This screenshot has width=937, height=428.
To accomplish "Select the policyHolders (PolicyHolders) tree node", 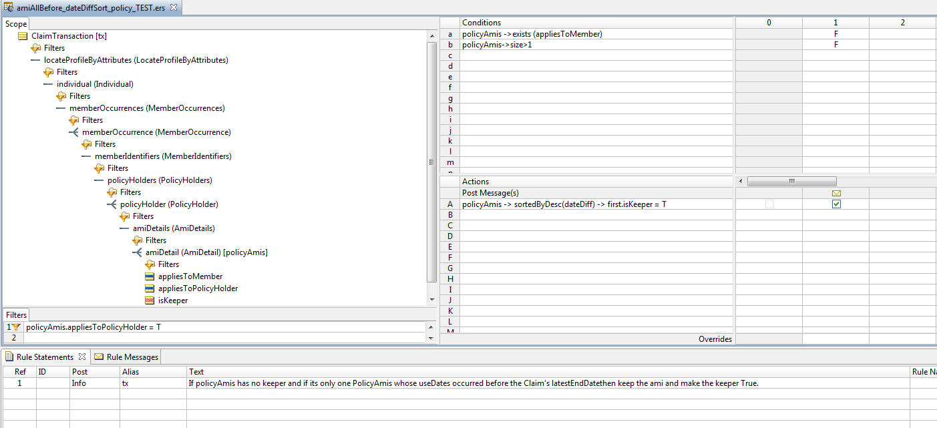I will pos(160,180).
